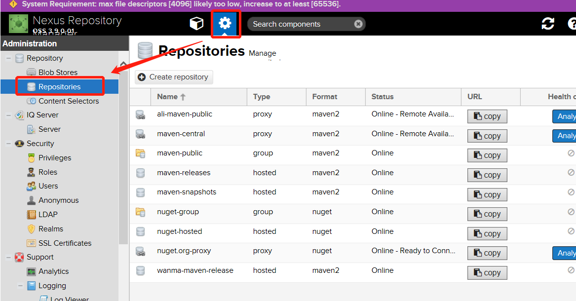Open LDAP under Security
This screenshot has height=301, width=576.
point(48,215)
